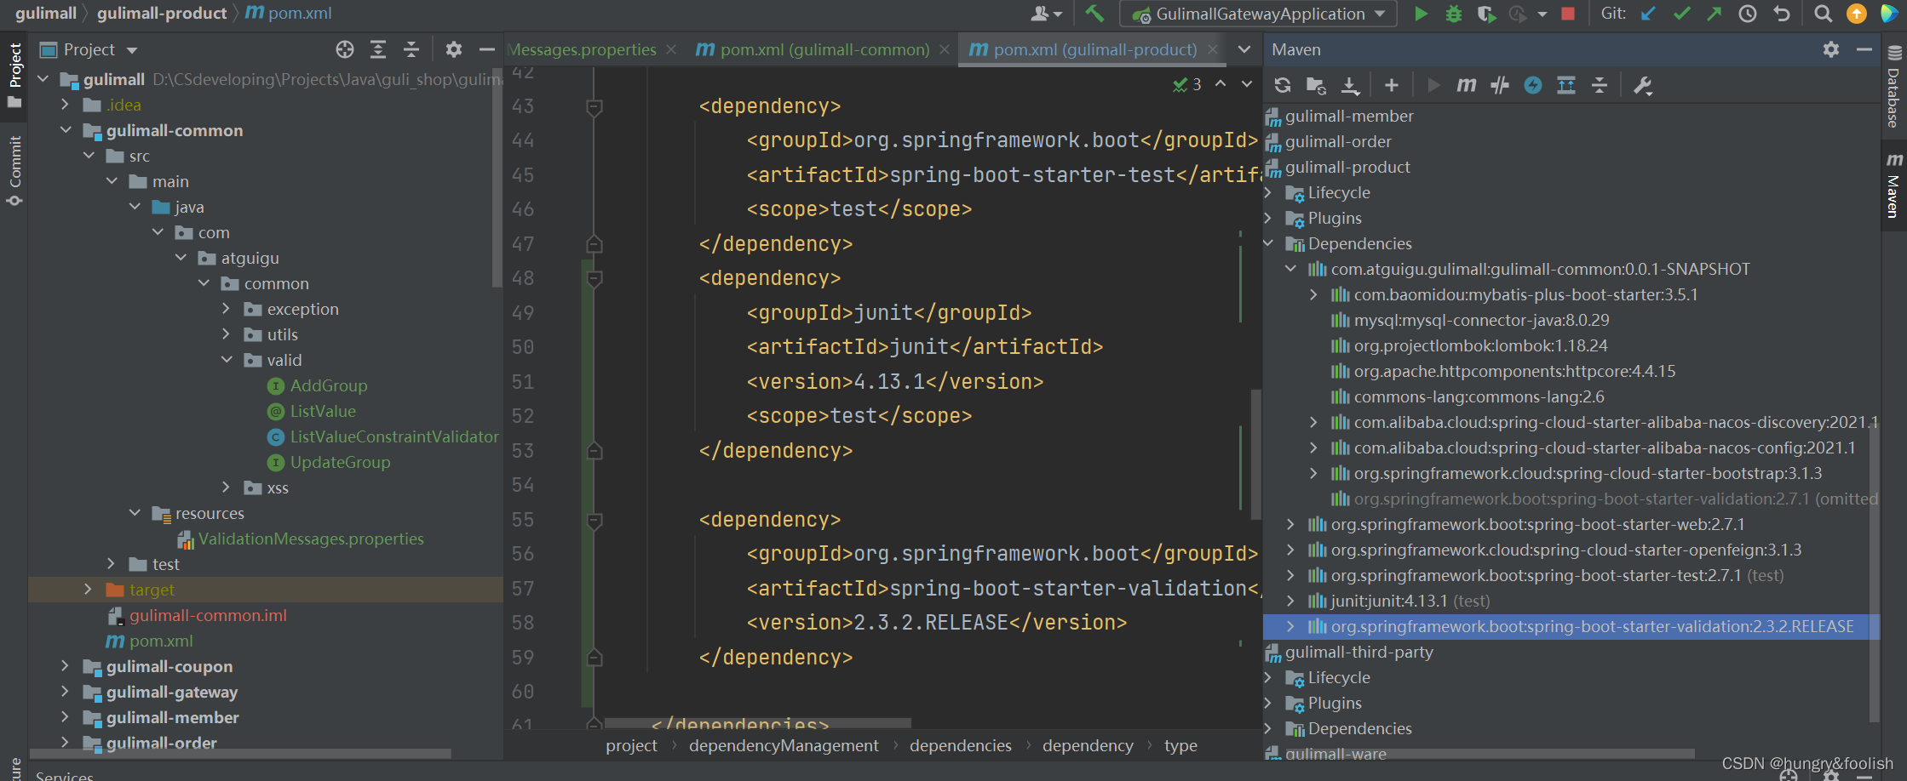
Task: Collapse all nodes in Maven toolbar
Action: click(1600, 85)
